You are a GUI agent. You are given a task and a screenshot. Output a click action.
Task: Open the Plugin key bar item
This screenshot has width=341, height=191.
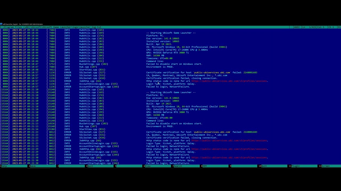[x=295, y=166]
